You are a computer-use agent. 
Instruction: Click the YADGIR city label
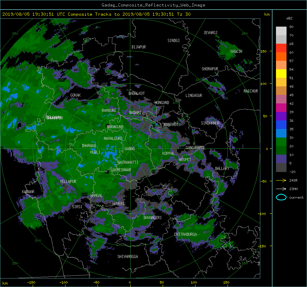pos(236,52)
